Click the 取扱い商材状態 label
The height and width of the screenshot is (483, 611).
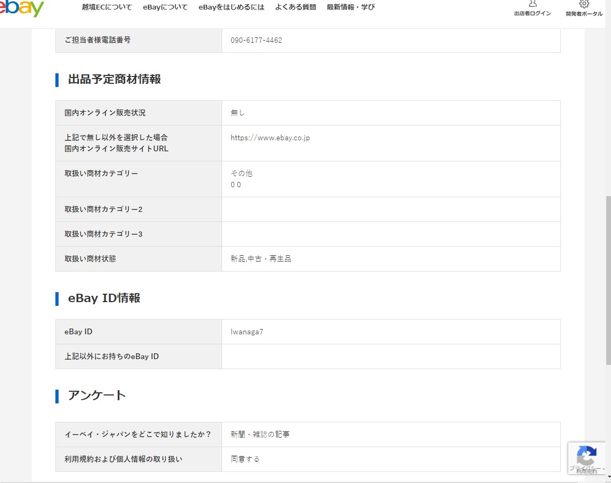coord(90,259)
